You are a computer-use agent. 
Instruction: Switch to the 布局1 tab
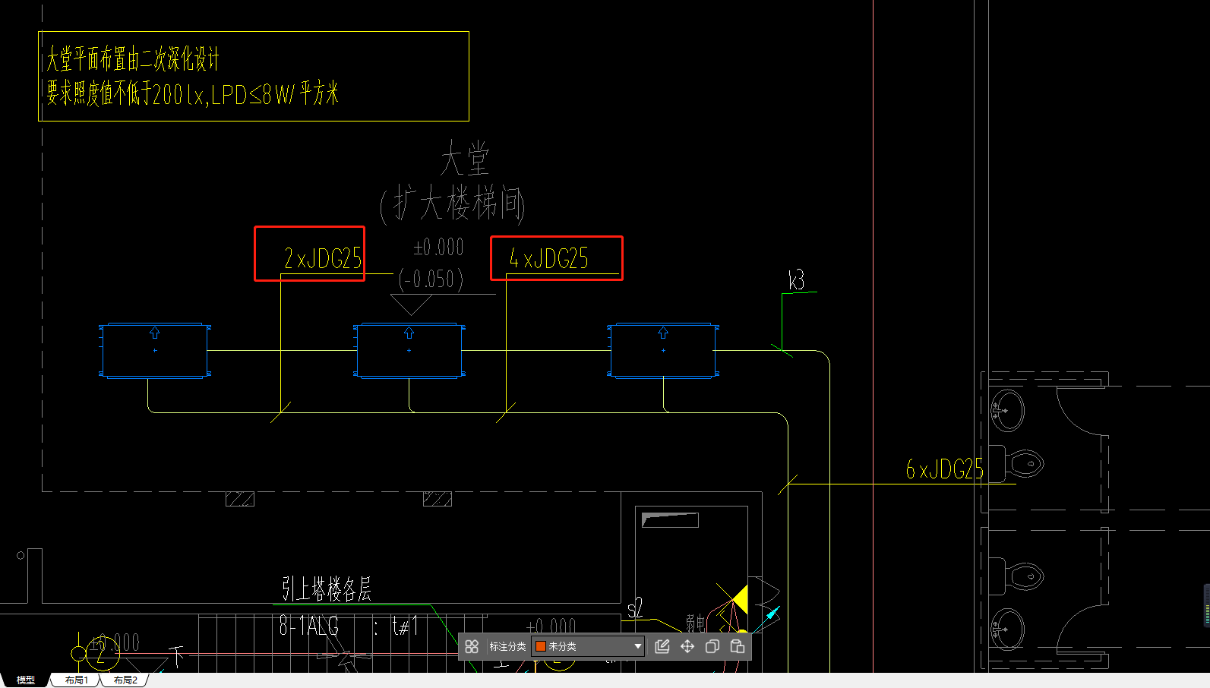[77, 680]
